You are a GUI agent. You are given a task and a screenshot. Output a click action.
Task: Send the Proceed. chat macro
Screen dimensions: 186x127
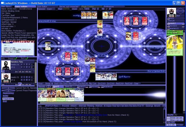click(66, 106)
